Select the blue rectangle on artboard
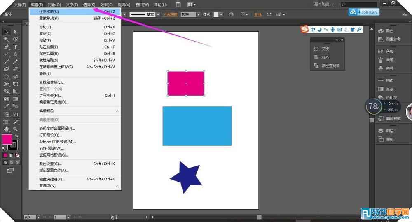412x222 pixels. pyautogui.click(x=197, y=126)
